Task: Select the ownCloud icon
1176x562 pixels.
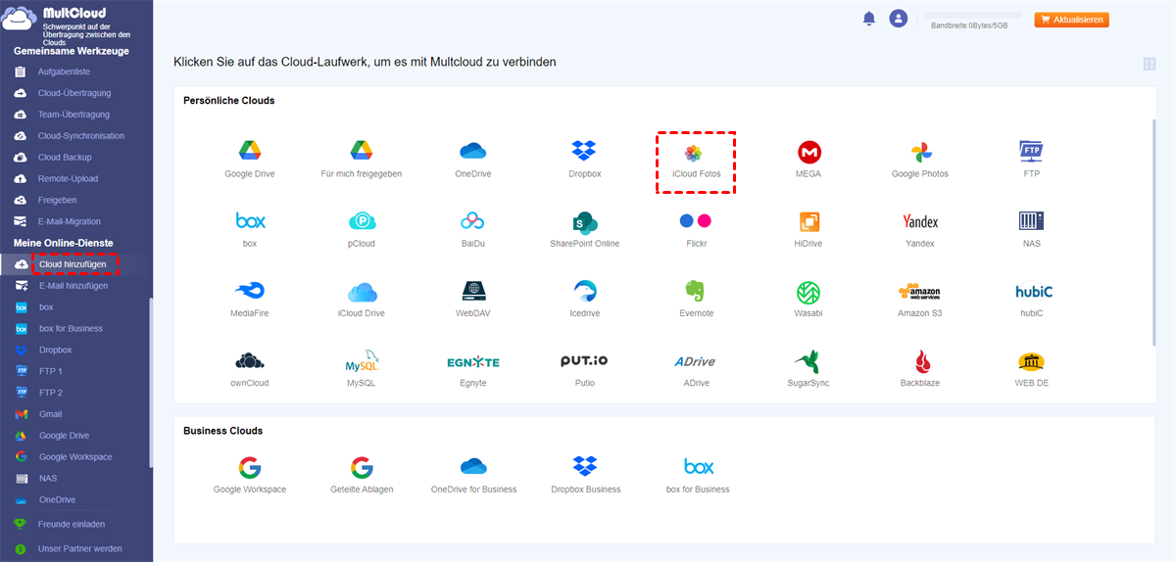Action: coord(250,360)
